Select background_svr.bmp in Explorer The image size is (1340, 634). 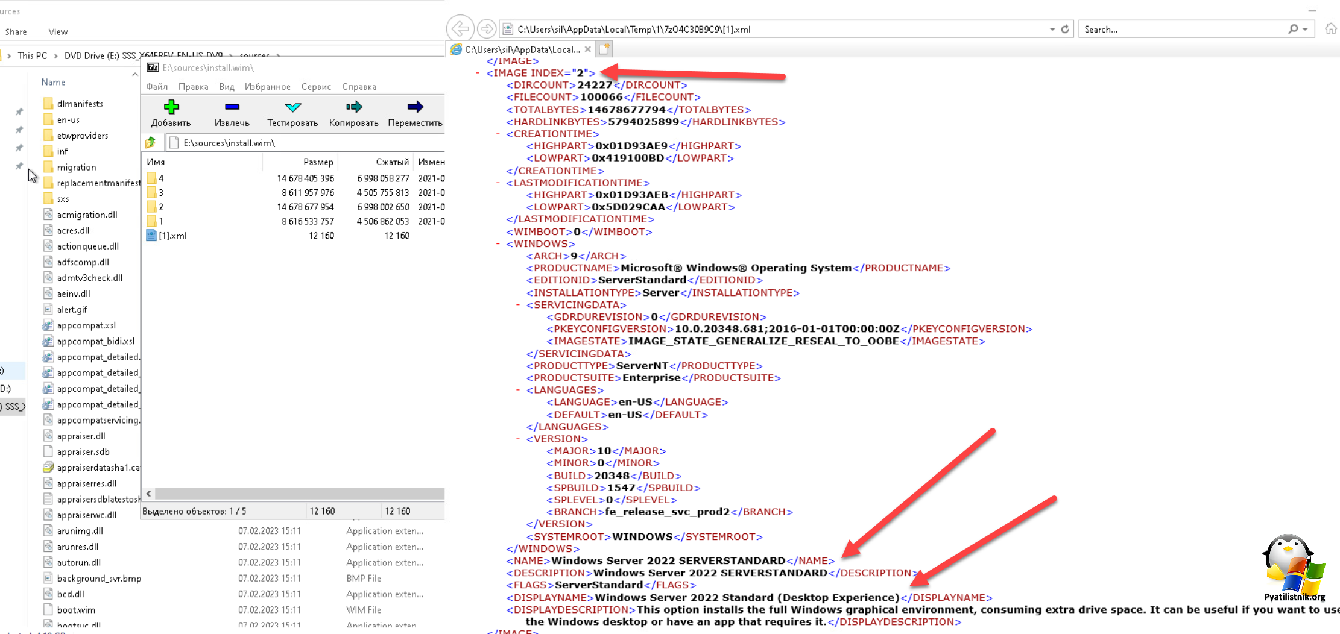(x=99, y=578)
